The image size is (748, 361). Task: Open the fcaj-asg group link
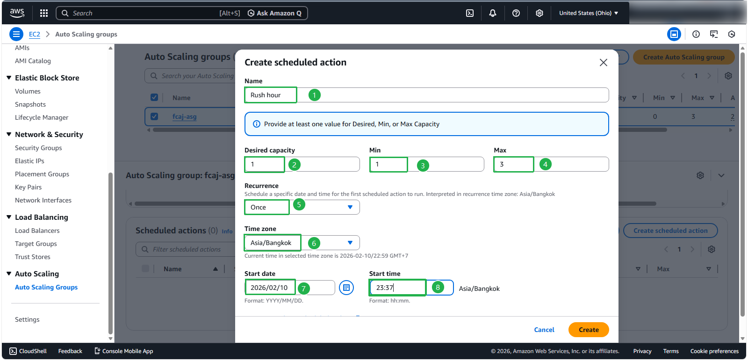185,116
